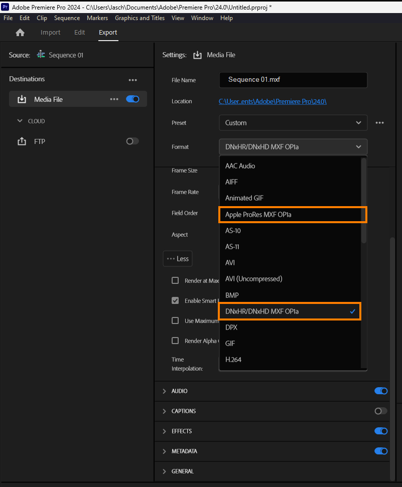Open the Graphics and Titles menu
The height and width of the screenshot is (487, 402).
140,18
